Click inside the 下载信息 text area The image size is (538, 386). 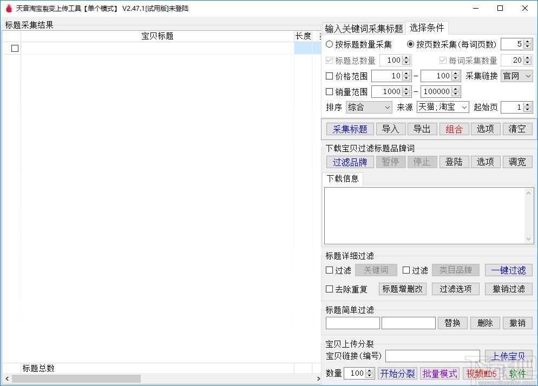[x=424, y=216]
